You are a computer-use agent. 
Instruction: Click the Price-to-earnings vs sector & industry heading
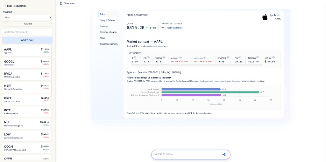pyautogui.click(x=149, y=78)
